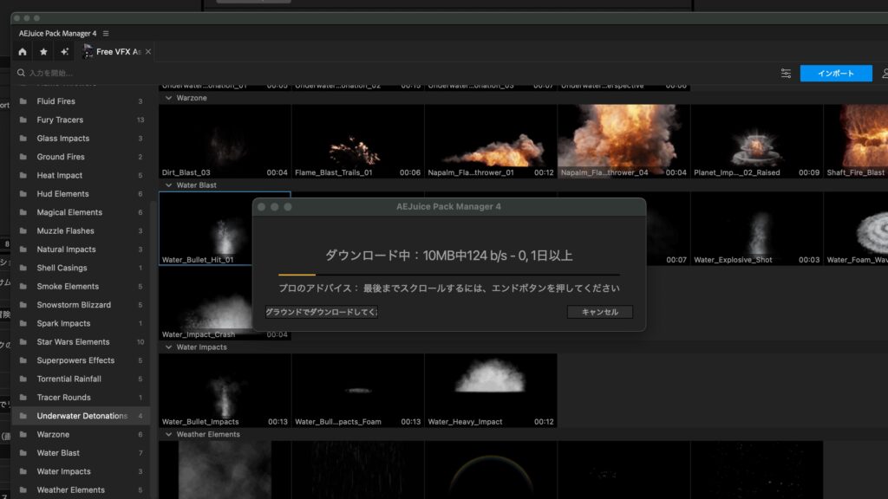Screen dimensions: 888x499
Task: Select the Napalm flamethrower_01 thumbnail
Action: click(491, 141)
